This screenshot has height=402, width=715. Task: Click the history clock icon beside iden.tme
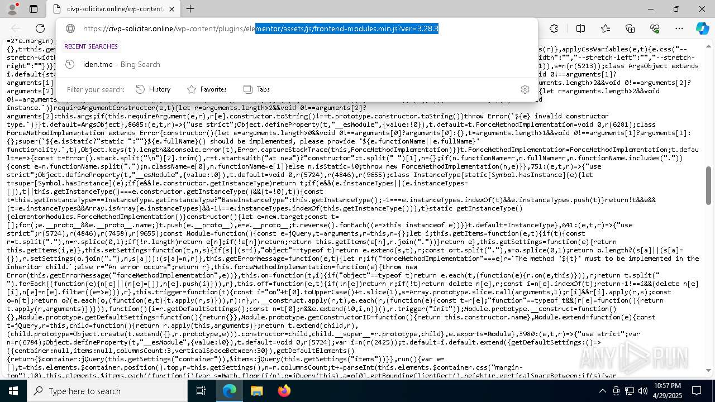(x=70, y=64)
